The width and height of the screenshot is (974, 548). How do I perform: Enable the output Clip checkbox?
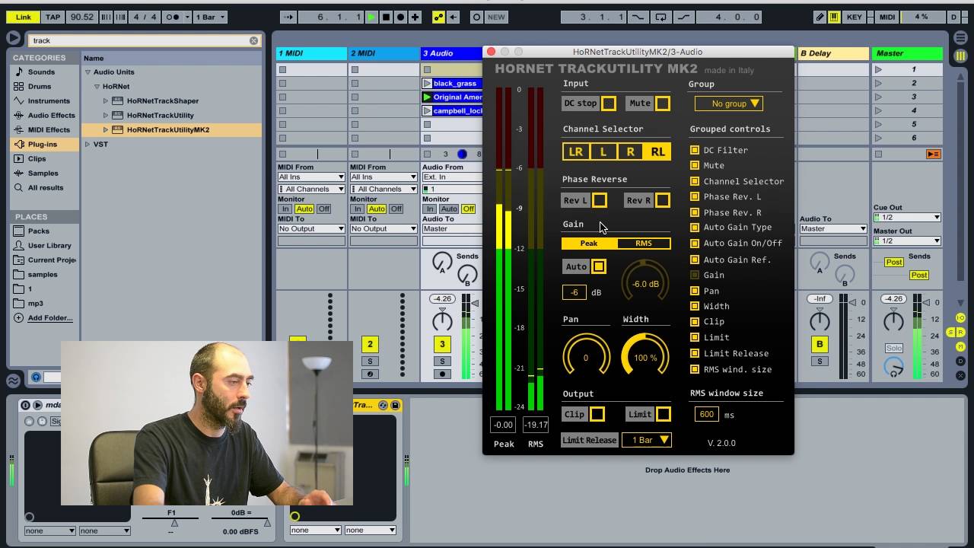click(597, 414)
